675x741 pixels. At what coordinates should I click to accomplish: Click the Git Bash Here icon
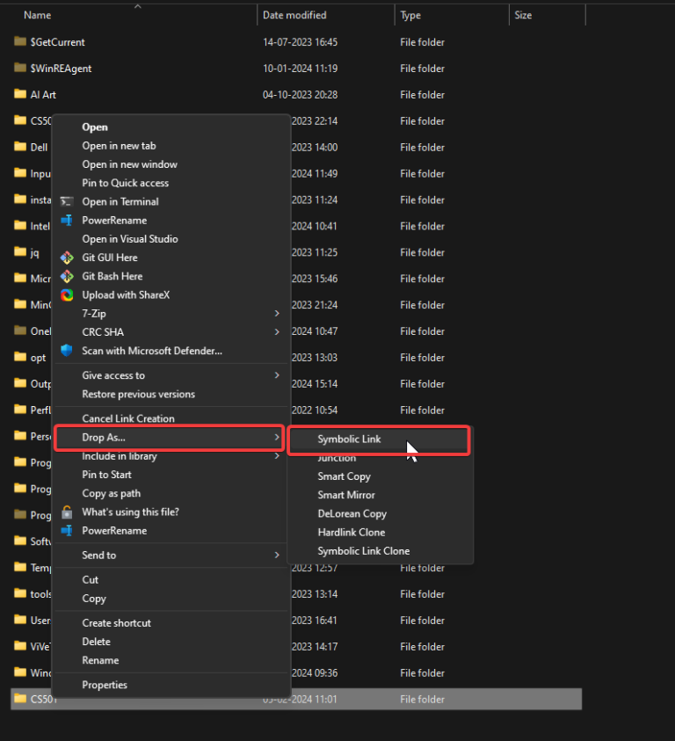pyautogui.click(x=67, y=276)
